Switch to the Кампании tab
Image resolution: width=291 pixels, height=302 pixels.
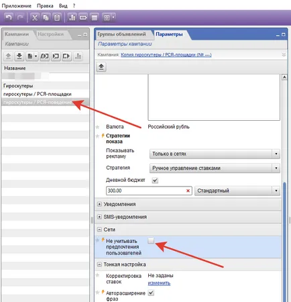pyautogui.click(x=17, y=34)
